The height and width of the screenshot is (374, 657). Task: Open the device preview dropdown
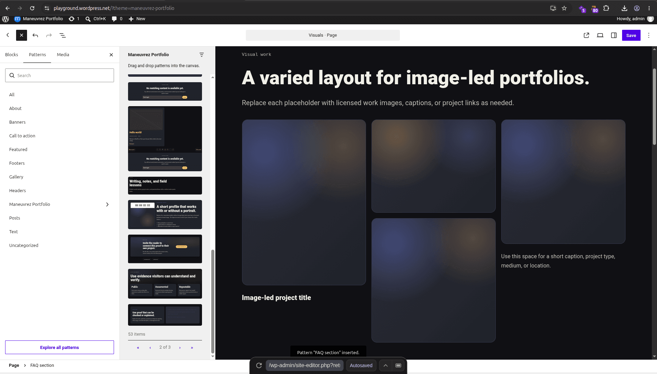[x=600, y=35]
